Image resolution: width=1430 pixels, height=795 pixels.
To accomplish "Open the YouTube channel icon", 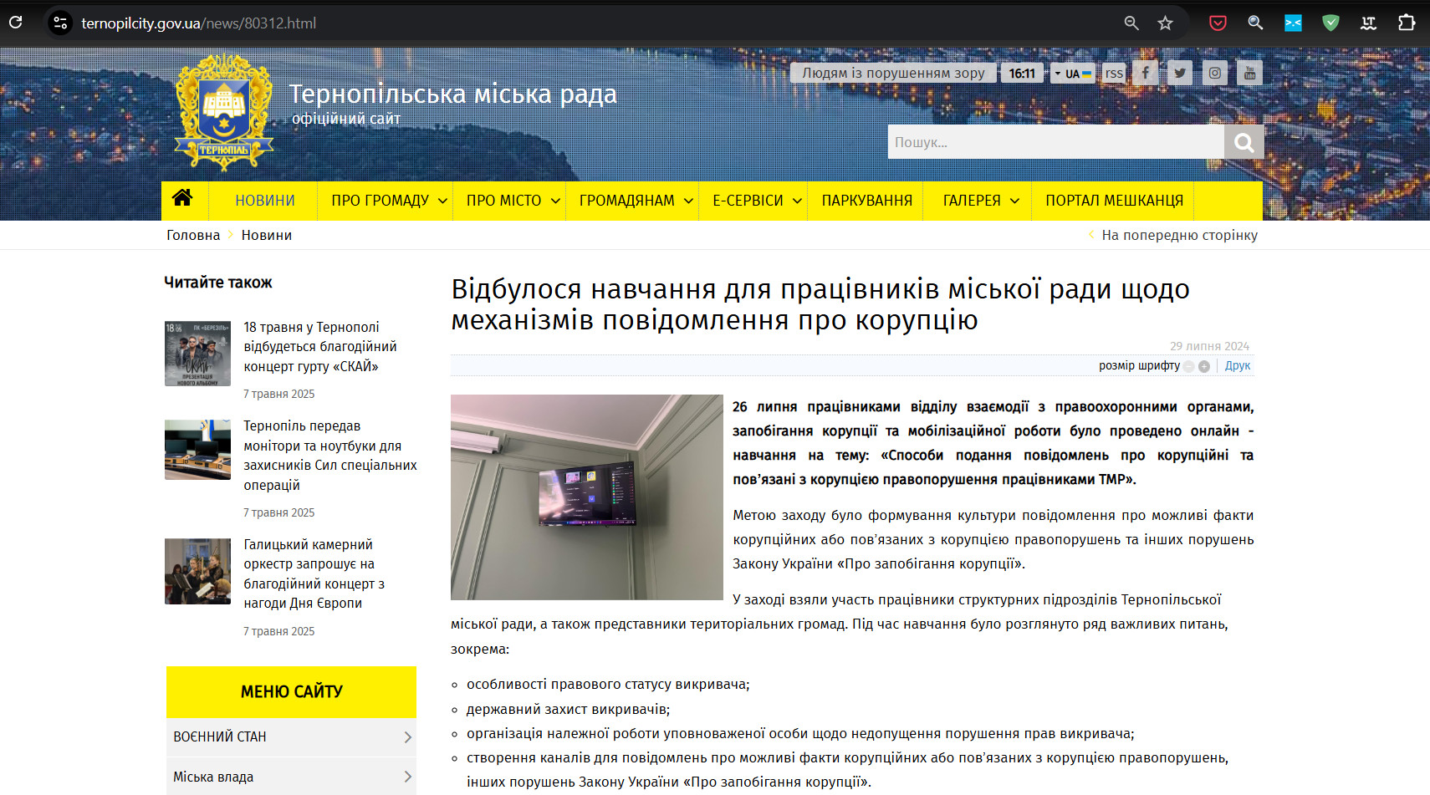I will [1250, 73].
